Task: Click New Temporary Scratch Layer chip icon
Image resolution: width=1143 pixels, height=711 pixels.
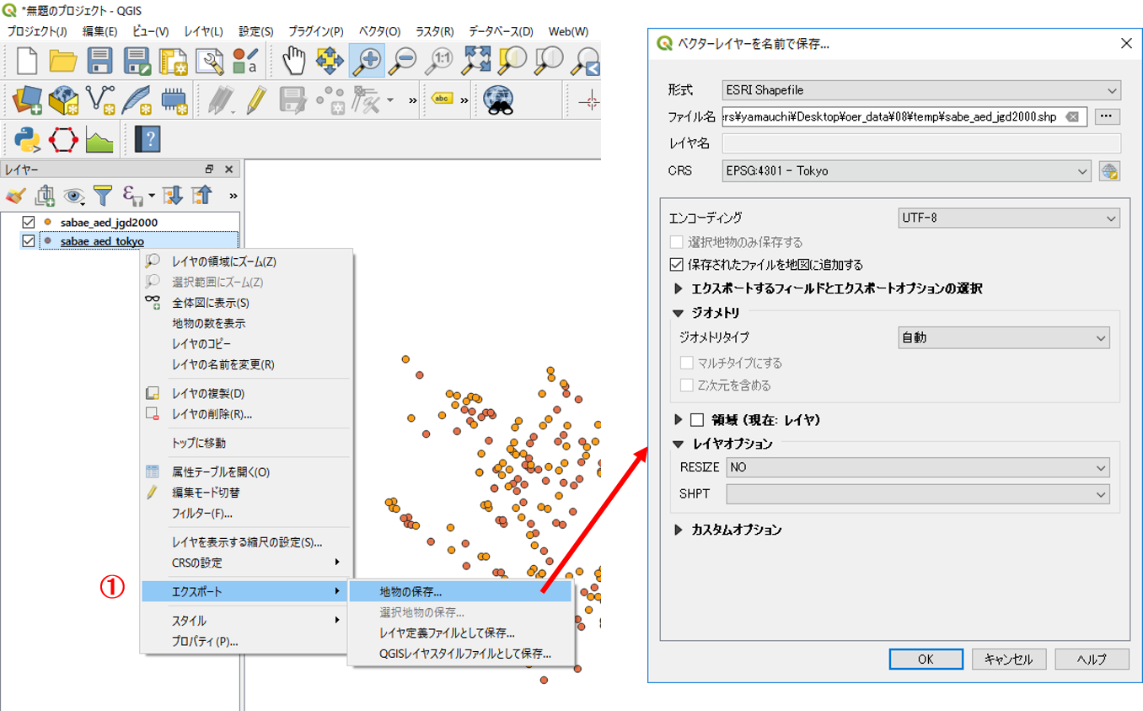Action: coord(174,100)
